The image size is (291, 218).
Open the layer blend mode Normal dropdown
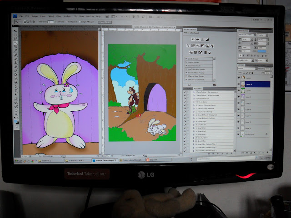(247, 69)
